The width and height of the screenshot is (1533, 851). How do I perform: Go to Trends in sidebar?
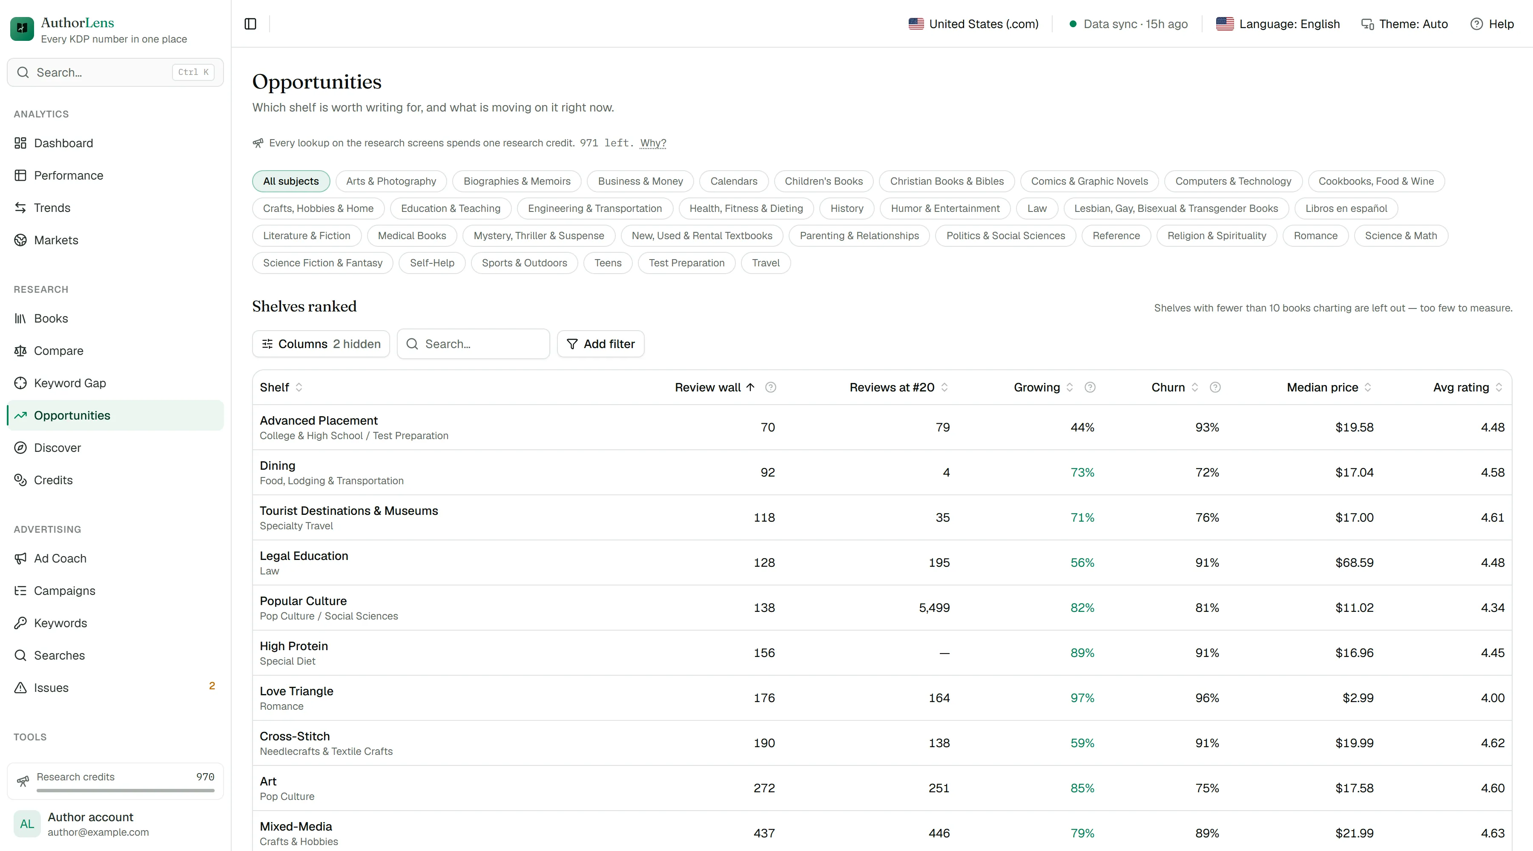115,208
